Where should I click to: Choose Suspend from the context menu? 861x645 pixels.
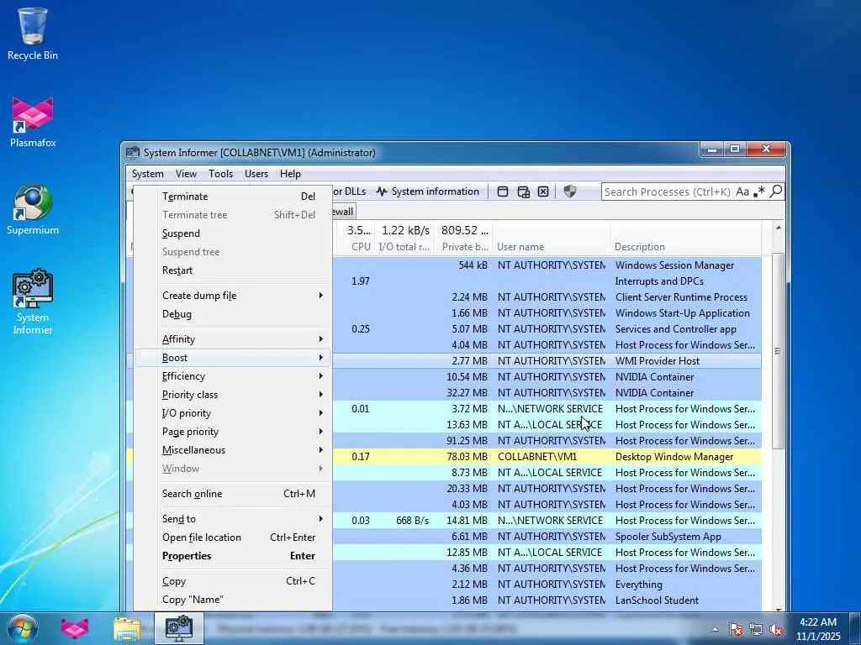[233, 233]
